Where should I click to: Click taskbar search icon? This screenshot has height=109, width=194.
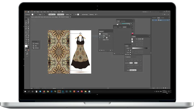[x=29, y=92]
